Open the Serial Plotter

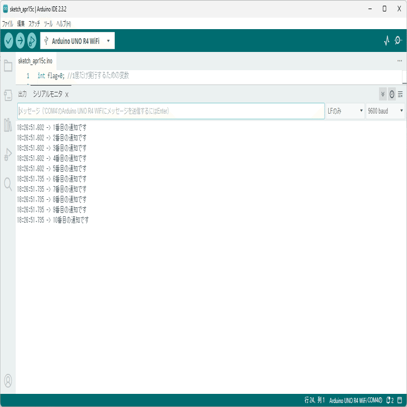click(x=387, y=41)
